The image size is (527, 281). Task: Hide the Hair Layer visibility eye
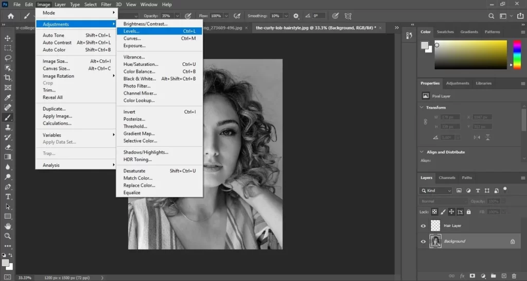[423, 226]
